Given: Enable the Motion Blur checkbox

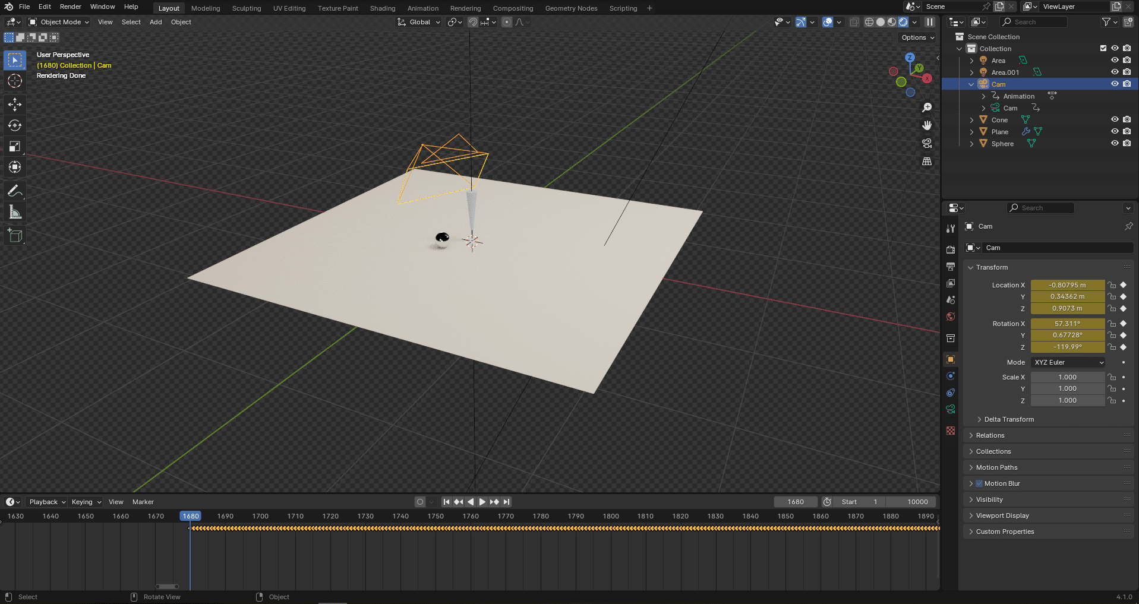Looking at the screenshot, I should coord(979,483).
